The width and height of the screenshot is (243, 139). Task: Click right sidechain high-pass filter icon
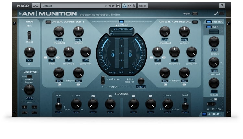(x=133, y=96)
